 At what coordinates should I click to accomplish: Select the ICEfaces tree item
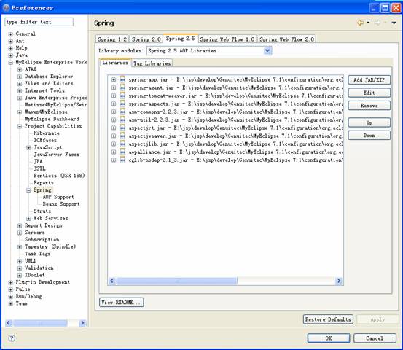pyautogui.click(x=45, y=141)
